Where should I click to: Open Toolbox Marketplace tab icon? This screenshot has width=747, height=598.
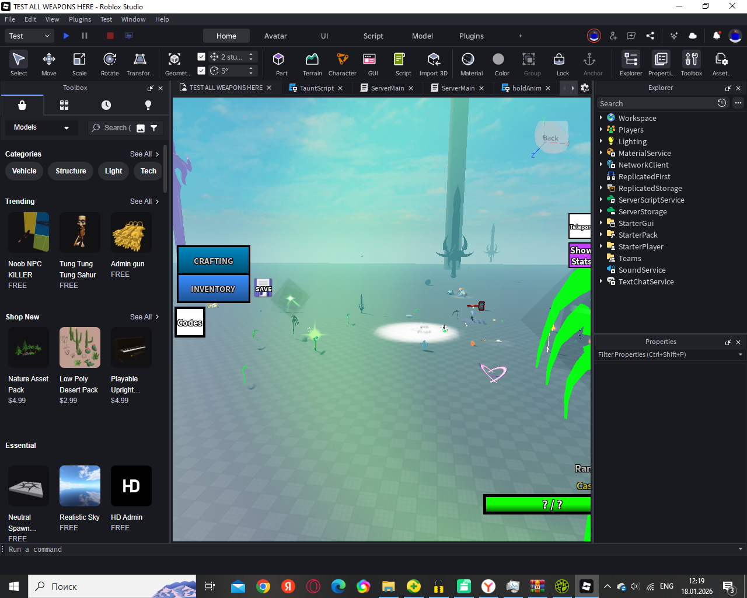[22, 105]
